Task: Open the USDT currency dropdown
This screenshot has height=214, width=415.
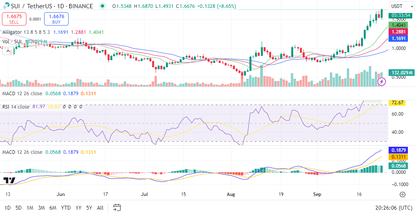Action: pyautogui.click(x=401, y=6)
